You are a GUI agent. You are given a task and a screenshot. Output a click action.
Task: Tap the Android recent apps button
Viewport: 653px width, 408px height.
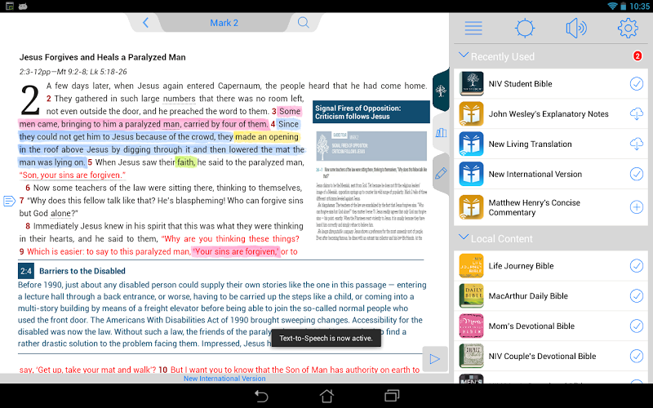point(392,396)
